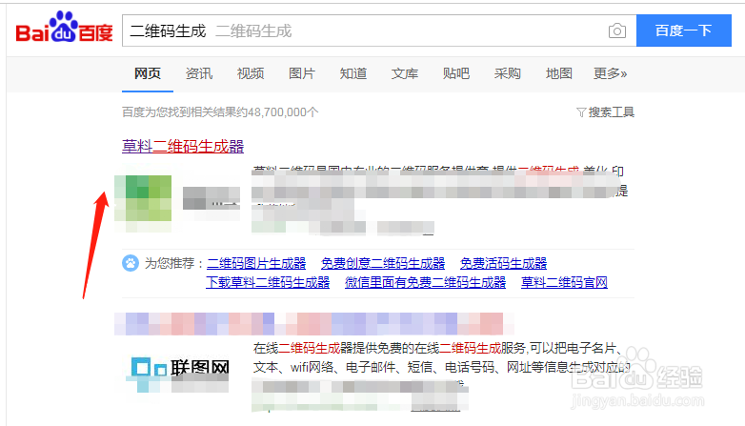Open the 草料二维码官网 link
This screenshot has height=426, width=745.
point(564,282)
